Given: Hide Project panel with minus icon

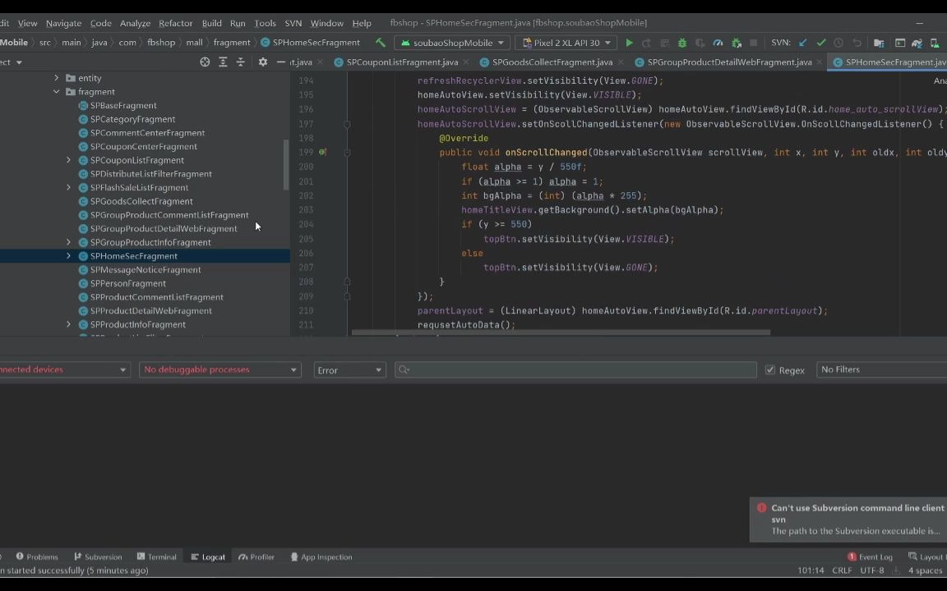Looking at the screenshot, I should (x=281, y=62).
